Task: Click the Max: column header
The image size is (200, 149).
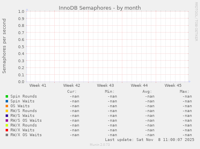Action: [x=184, y=92]
